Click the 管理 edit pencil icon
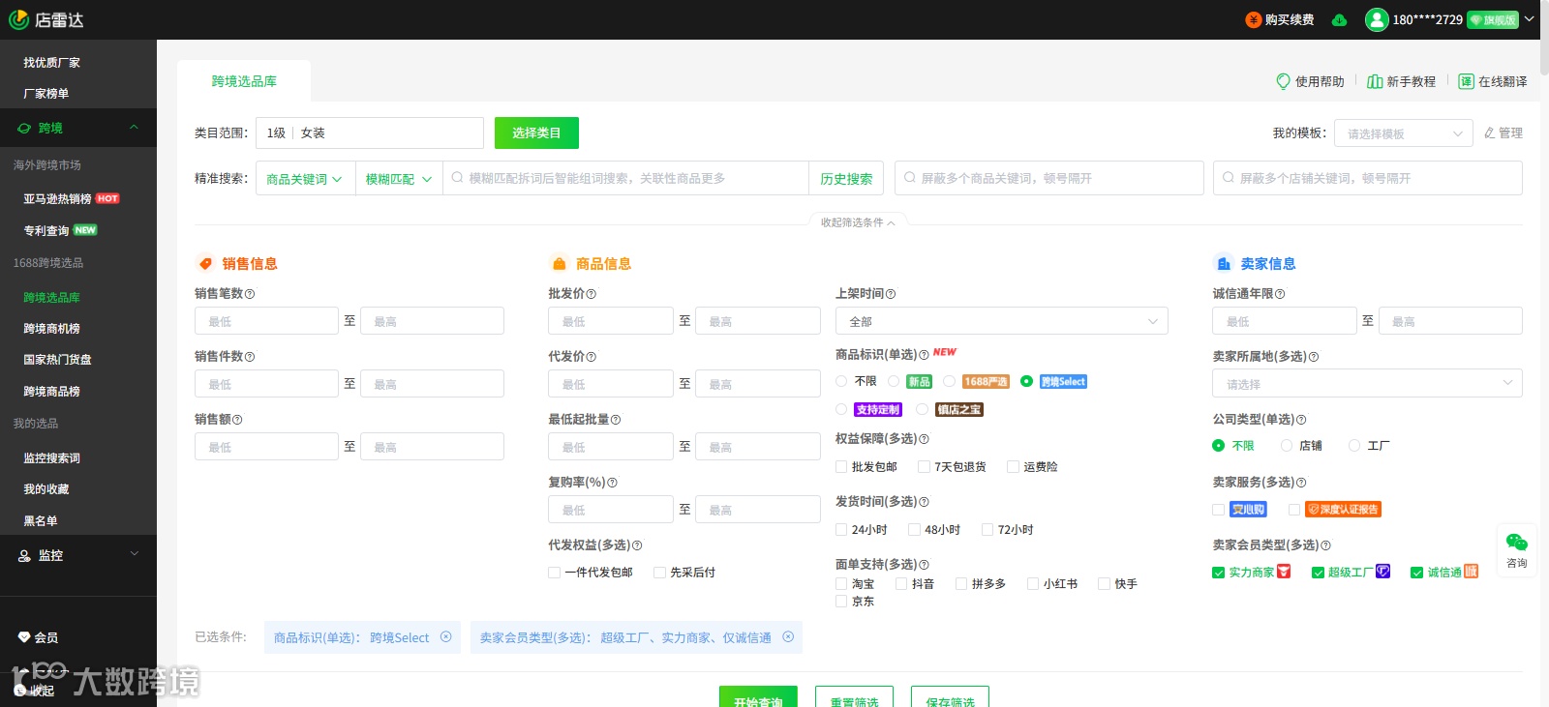The image size is (1549, 707). (x=1490, y=133)
